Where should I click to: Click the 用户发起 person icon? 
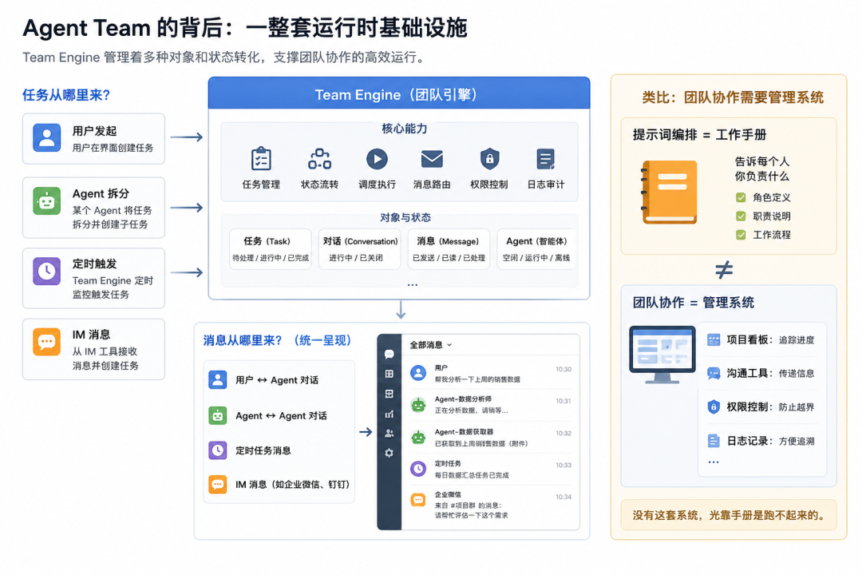click(47, 137)
